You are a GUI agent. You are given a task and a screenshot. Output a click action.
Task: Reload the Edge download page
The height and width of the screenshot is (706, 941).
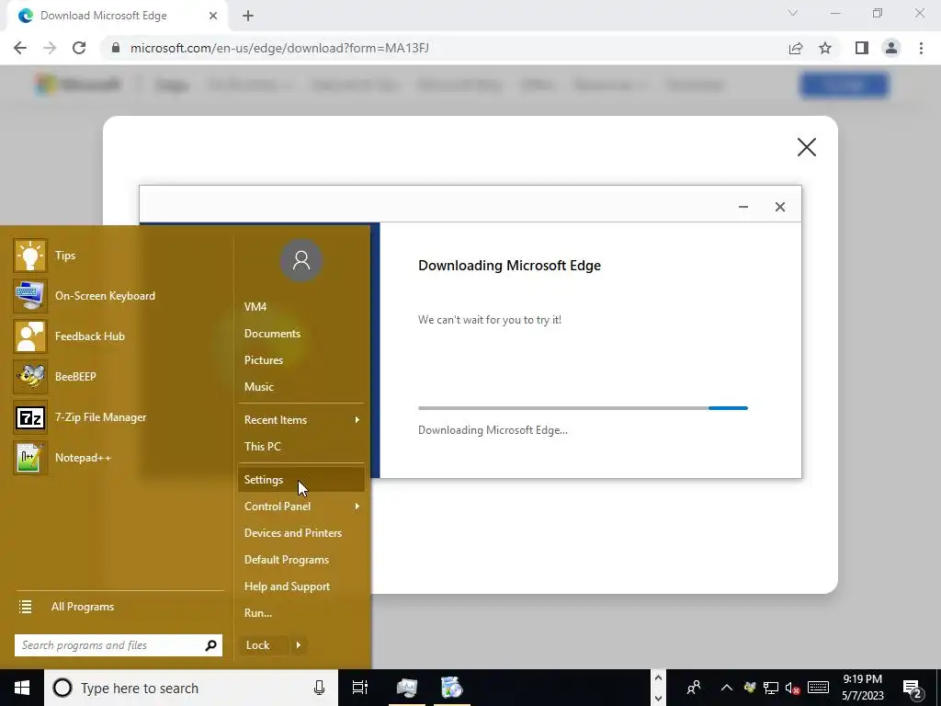coord(79,48)
